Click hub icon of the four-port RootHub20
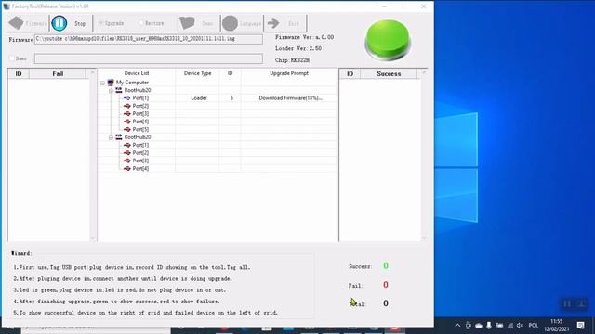 [119, 137]
